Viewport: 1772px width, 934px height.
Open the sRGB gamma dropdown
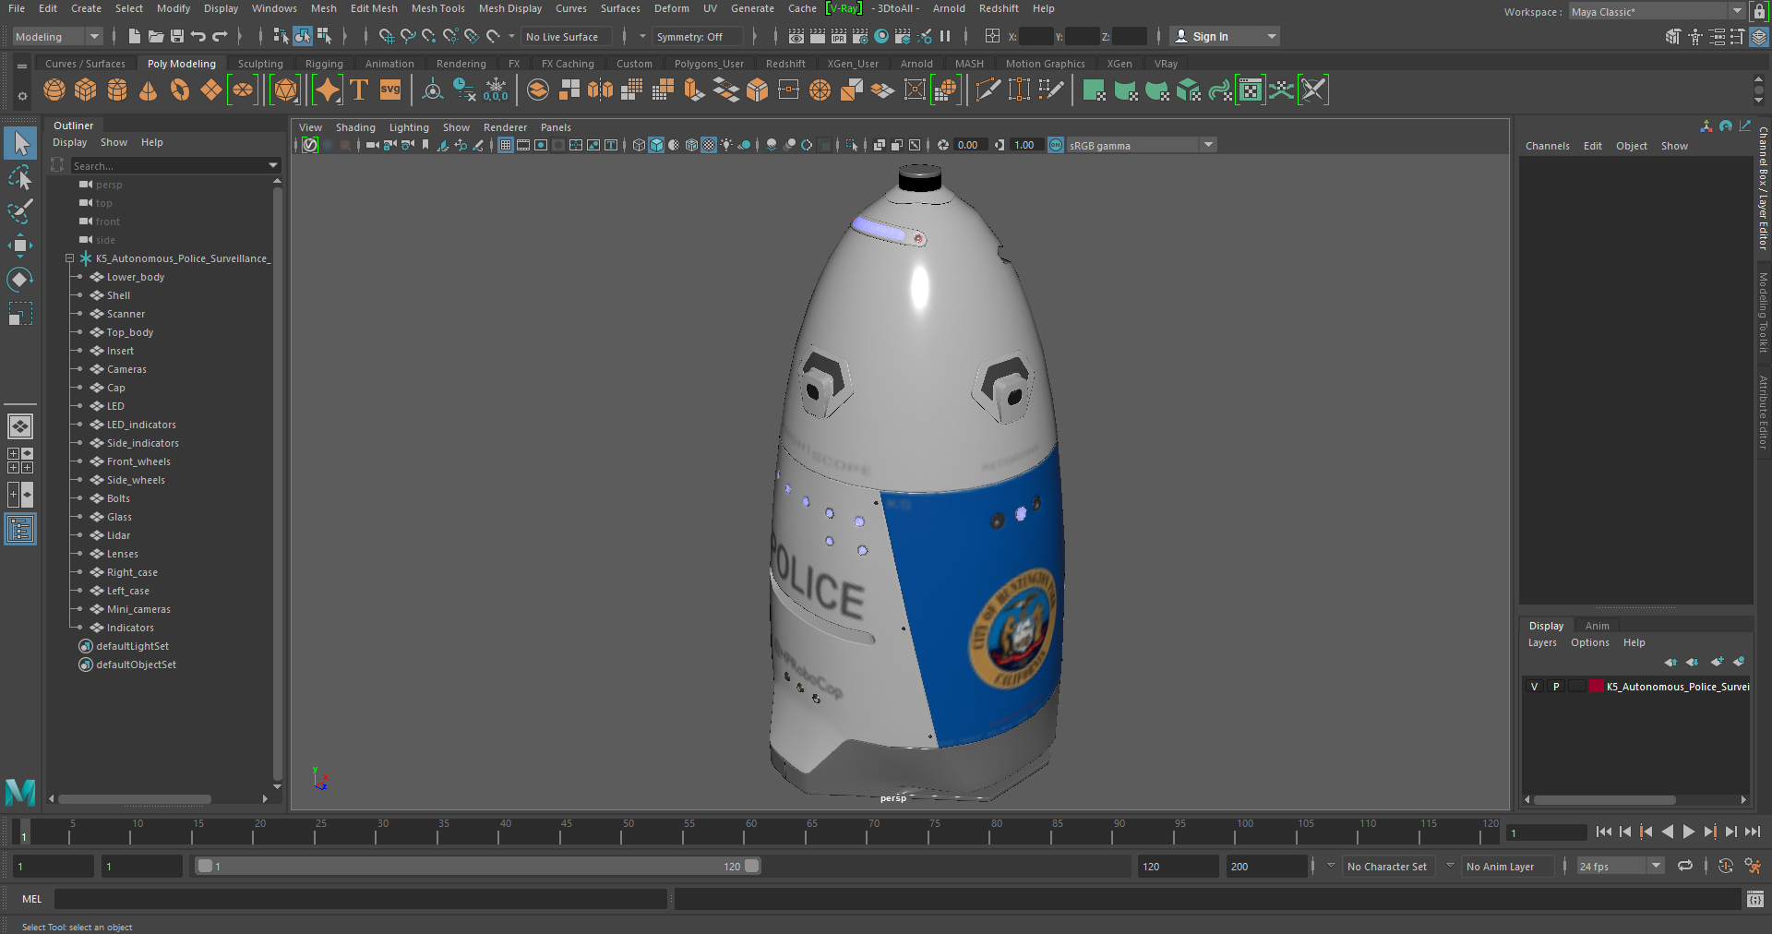pos(1143,145)
